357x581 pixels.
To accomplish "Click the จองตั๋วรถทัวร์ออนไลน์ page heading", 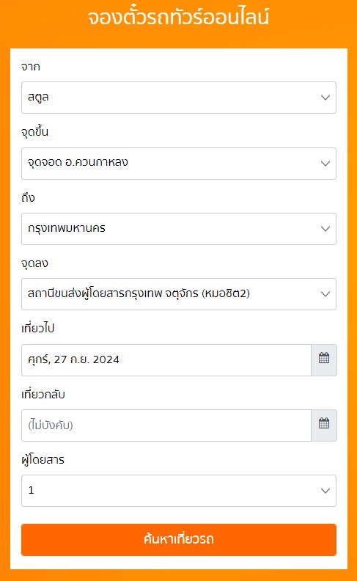I will 179,17.
